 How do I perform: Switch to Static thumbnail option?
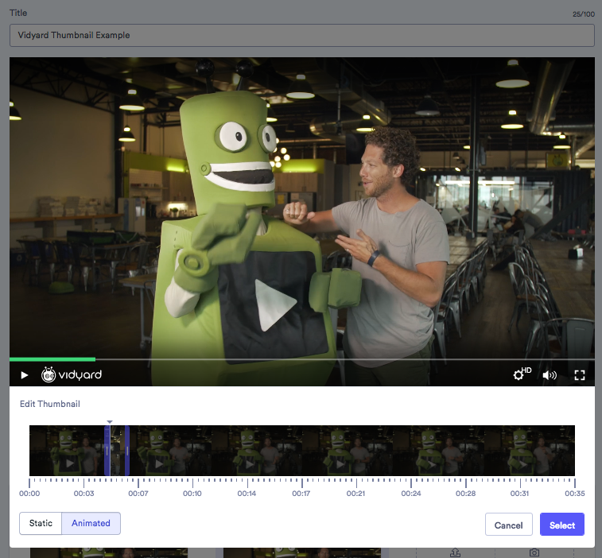pos(41,523)
